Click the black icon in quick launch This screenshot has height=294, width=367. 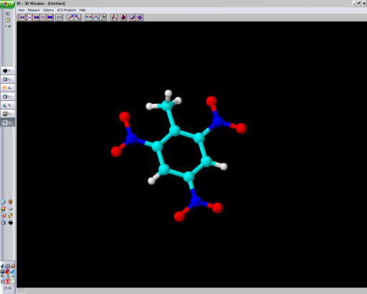11,222
